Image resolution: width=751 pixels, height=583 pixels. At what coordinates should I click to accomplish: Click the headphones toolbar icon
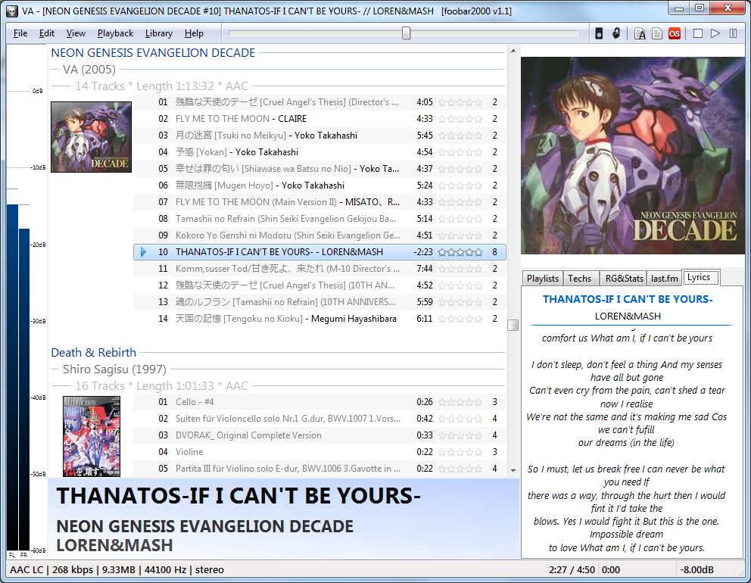(616, 33)
